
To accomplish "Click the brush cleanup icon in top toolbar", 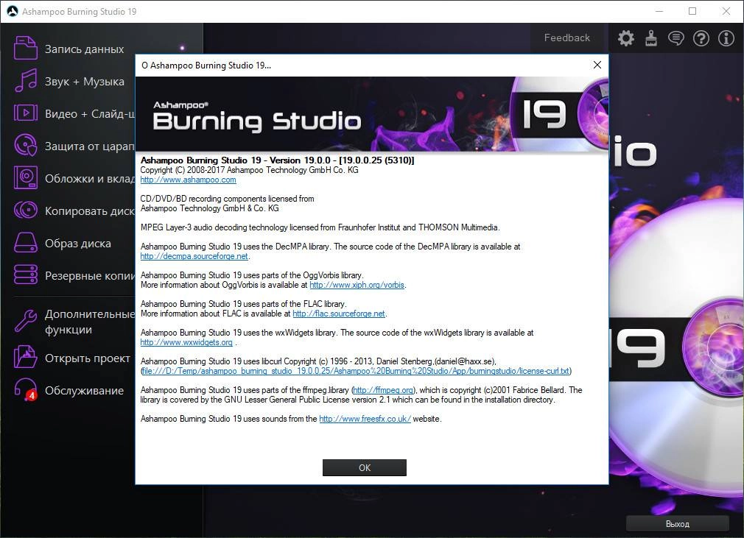I will pyautogui.click(x=651, y=38).
